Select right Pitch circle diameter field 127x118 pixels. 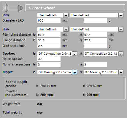click(95, 35)
